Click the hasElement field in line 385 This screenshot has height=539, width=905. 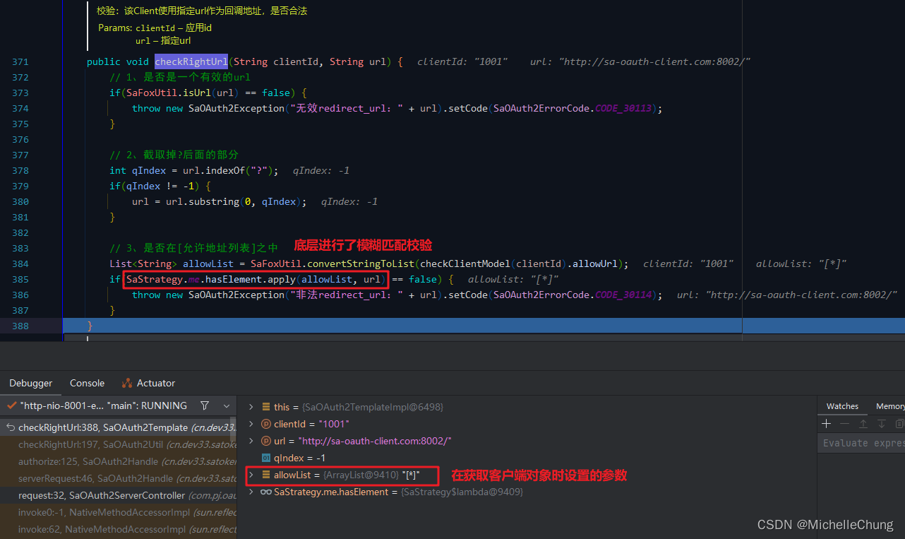(x=233, y=279)
